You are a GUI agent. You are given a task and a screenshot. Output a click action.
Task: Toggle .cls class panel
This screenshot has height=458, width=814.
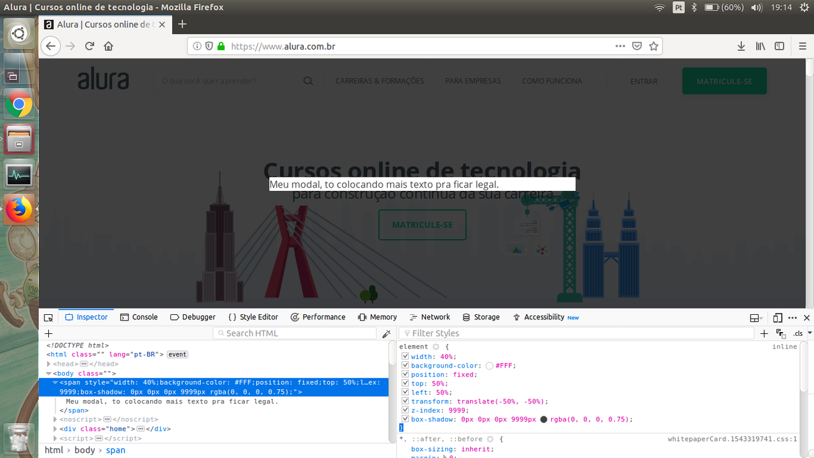[797, 333]
